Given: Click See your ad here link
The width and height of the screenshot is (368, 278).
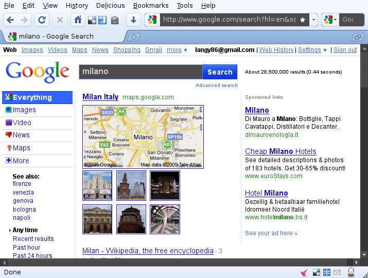Looking at the screenshot, I should 271,233.
